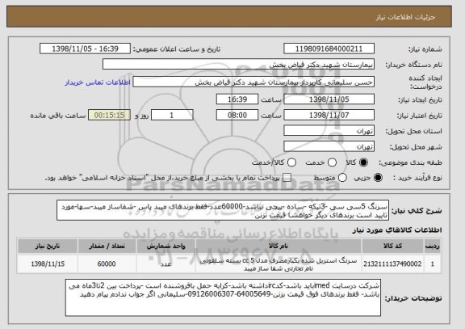Click the creation time field 16:39
Viewport: 465px width, 329px height.
(x=237, y=99)
